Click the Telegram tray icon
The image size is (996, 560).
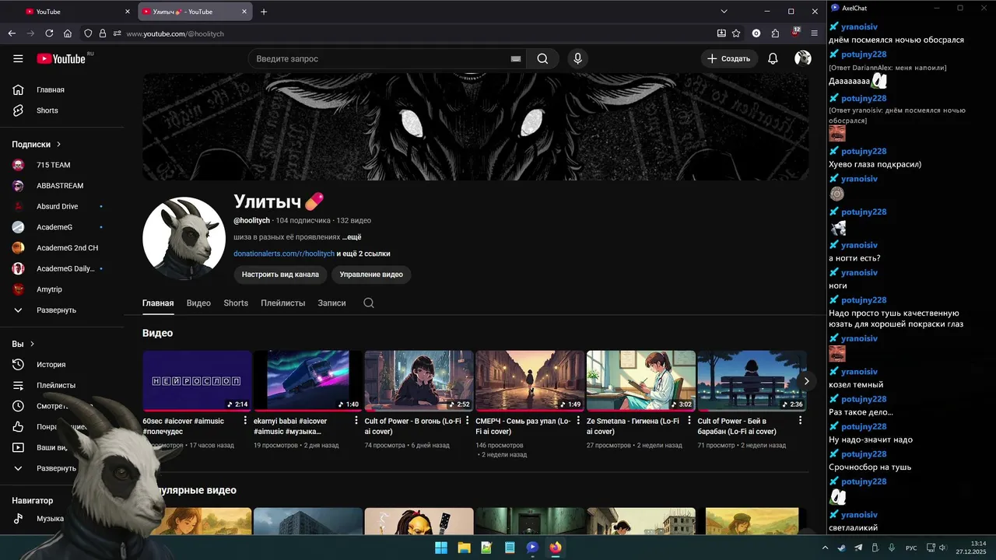(858, 548)
